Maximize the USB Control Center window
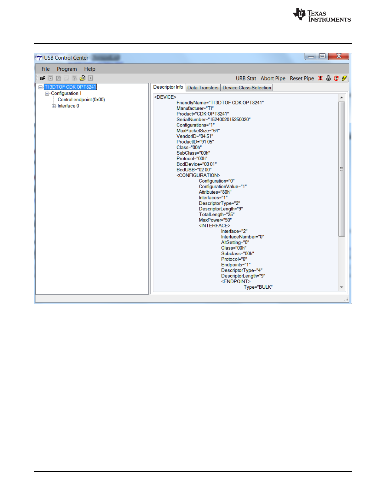386x500 pixels. pos(322,56)
